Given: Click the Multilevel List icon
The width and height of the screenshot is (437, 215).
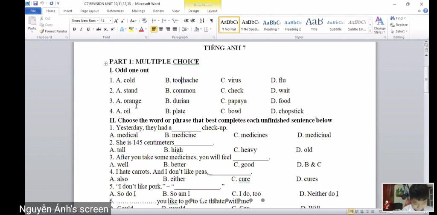Looking at the screenshot, I should pyautogui.click(x=174, y=21).
